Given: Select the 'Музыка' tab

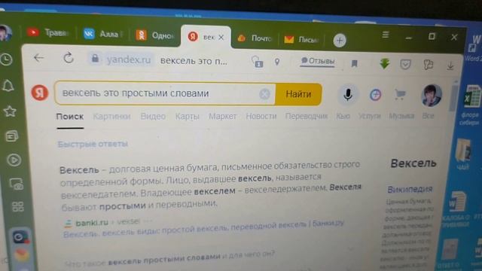Looking at the screenshot, I should tap(401, 116).
